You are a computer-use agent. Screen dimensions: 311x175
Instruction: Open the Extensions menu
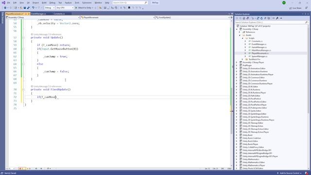pos(87,3)
